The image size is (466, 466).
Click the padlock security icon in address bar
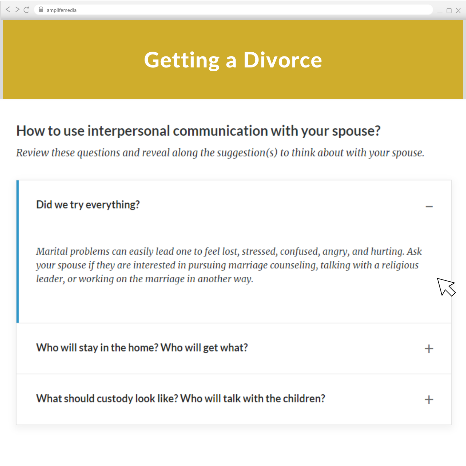point(41,9)
